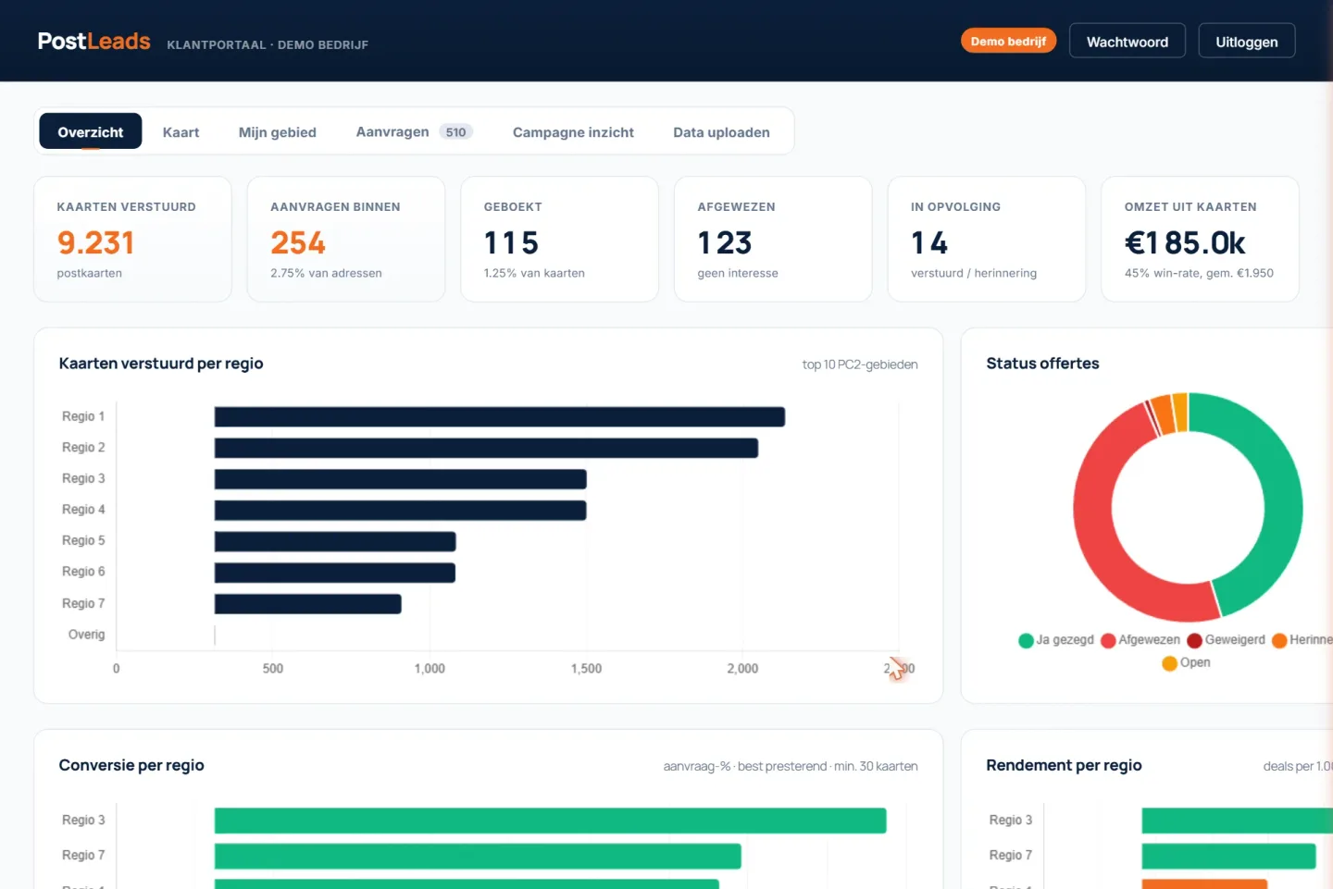Toggle the Ja gezegd legend swatch
Viewport: 1333px width, 889px height.
coord(1026,640)
